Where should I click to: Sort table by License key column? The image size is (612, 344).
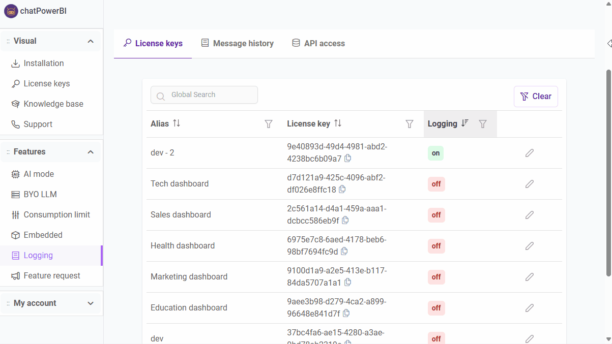[x=338, y=123]
